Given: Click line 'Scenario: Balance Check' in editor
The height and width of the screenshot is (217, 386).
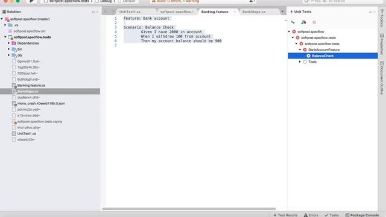Looking at the screenshot, I should [x=149, y=27].
